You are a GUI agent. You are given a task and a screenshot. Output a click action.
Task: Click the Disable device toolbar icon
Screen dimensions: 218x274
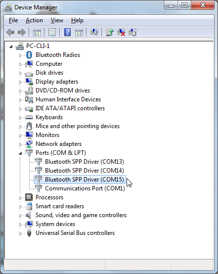[x=132, y=32]
